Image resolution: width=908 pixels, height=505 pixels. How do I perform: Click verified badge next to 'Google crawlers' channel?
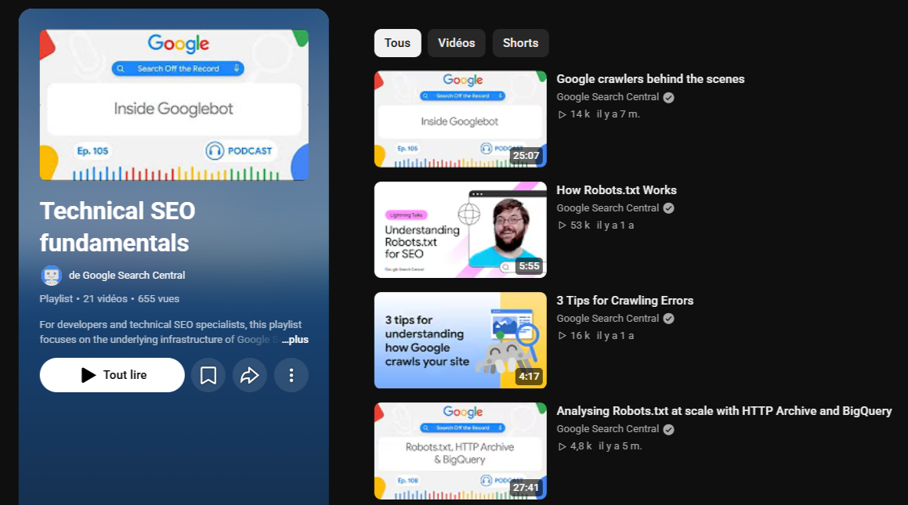tap(669, 97)
